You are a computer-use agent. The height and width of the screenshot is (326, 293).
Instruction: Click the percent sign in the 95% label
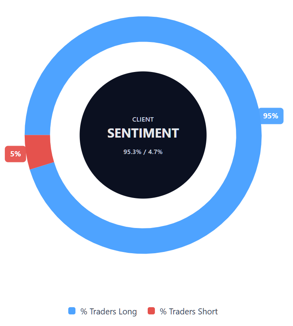tap(275, 116)
